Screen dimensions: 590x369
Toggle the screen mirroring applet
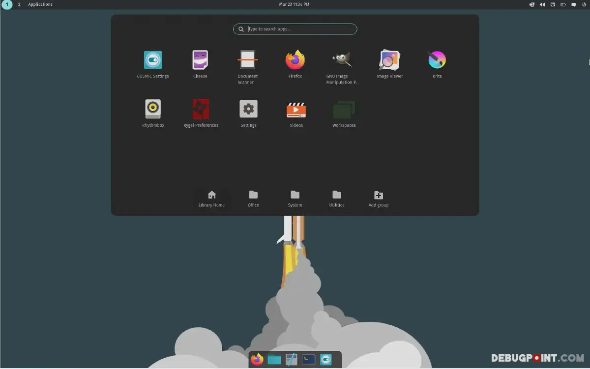[x=532, y=4]
